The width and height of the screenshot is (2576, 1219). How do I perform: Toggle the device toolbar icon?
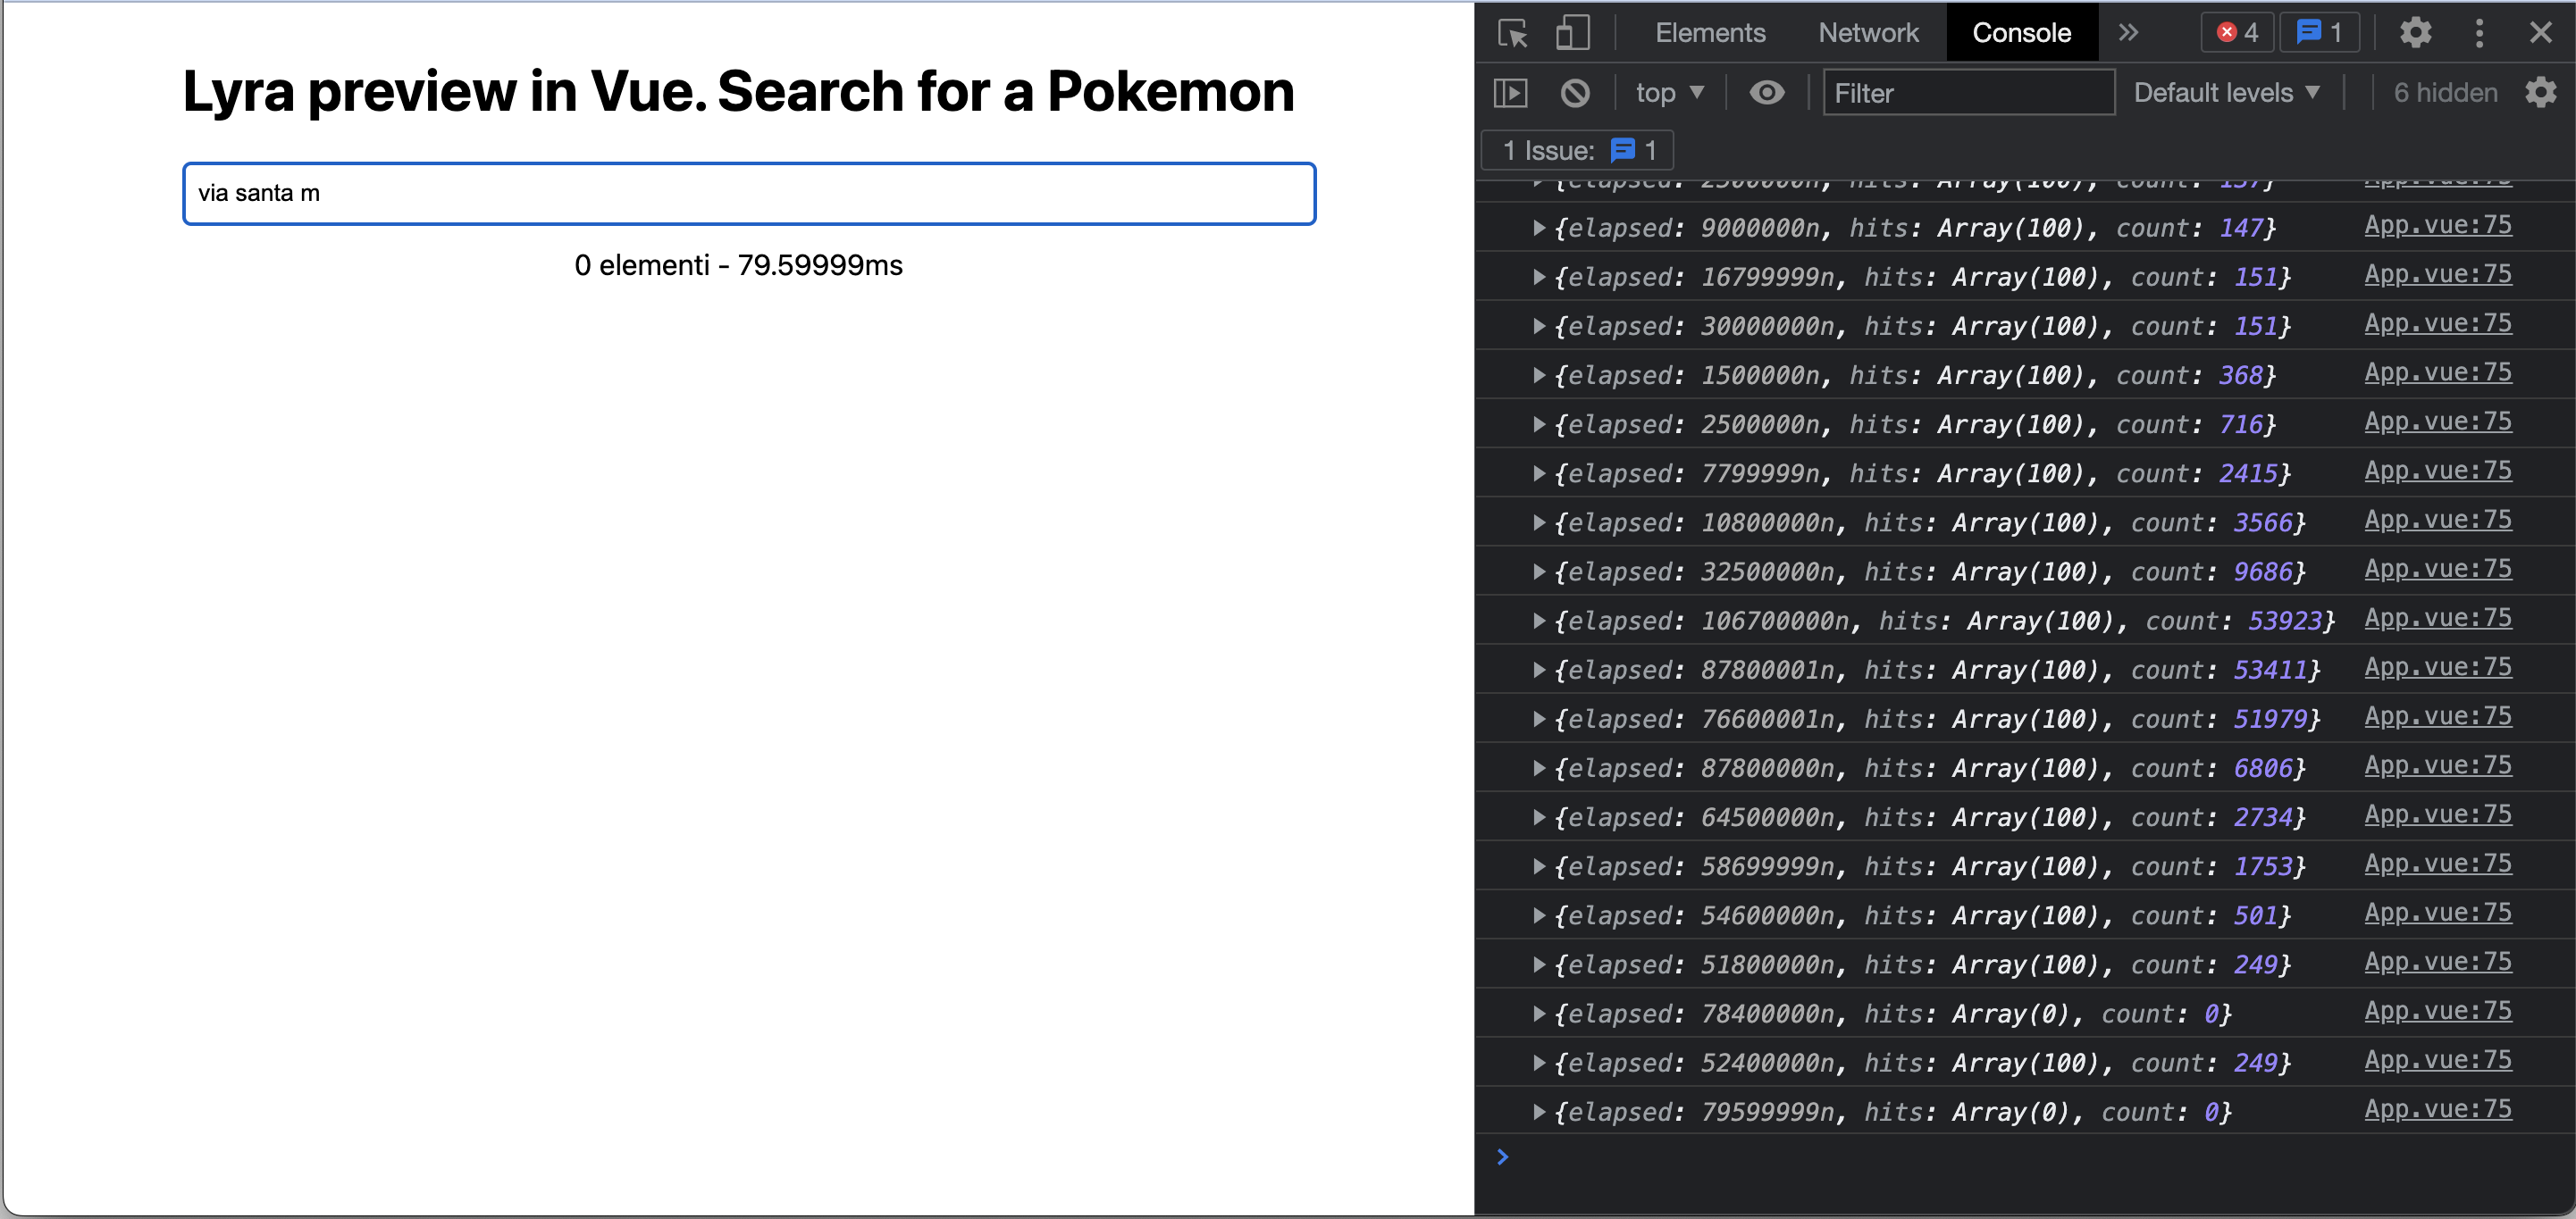[1572, 32]
